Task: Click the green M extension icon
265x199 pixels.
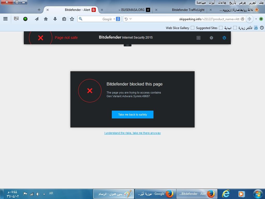Action: coord(261,19)
